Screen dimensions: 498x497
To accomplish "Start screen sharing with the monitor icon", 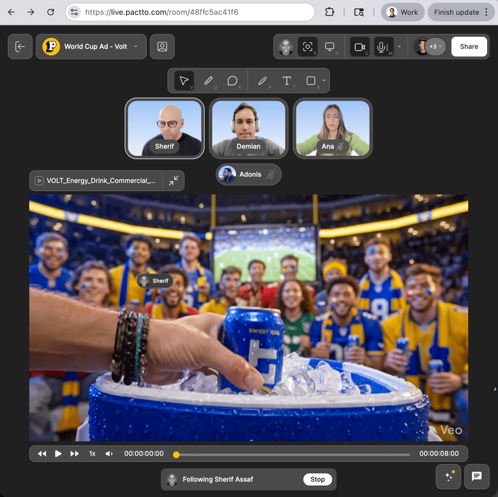I will tap(330, 47).
